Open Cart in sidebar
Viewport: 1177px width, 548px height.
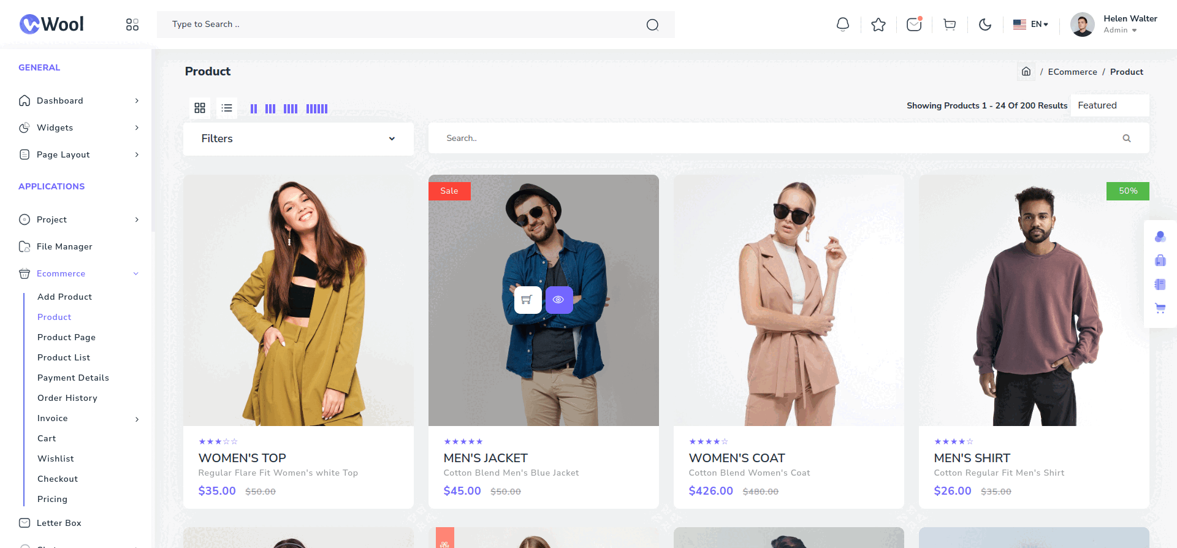coord(47,438)
